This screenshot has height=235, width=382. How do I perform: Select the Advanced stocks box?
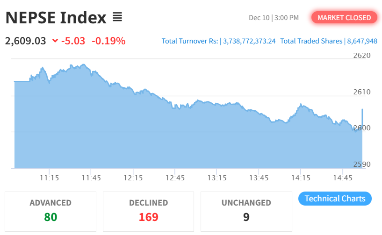point(50,211)
